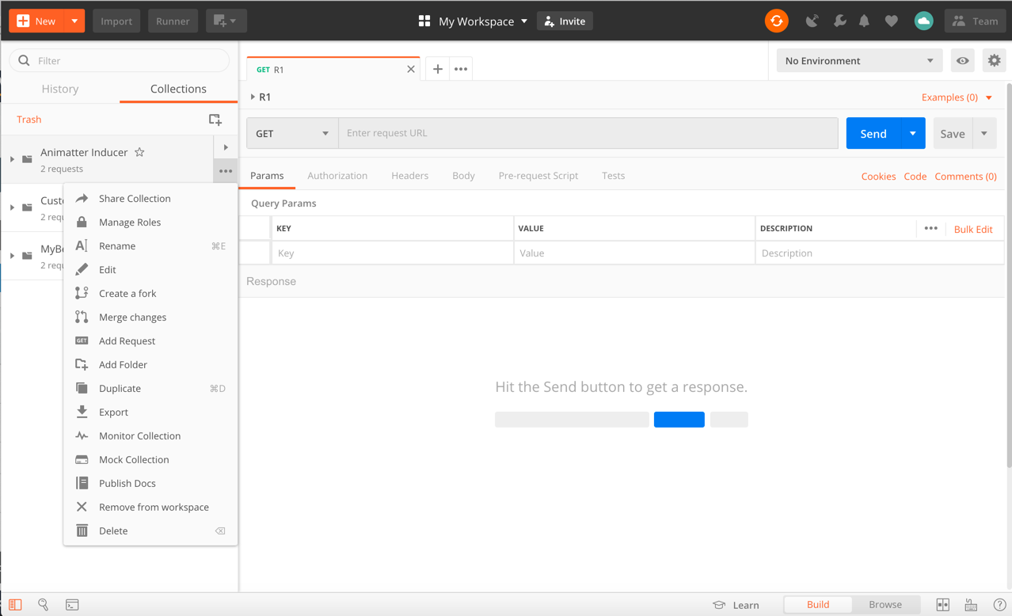Click the Delete trash can icon
This screenshot has height=616, width=1012.
pyautogui.click(x=82, y=530)
